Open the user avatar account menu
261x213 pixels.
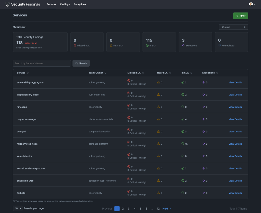(x=251, y=4)
